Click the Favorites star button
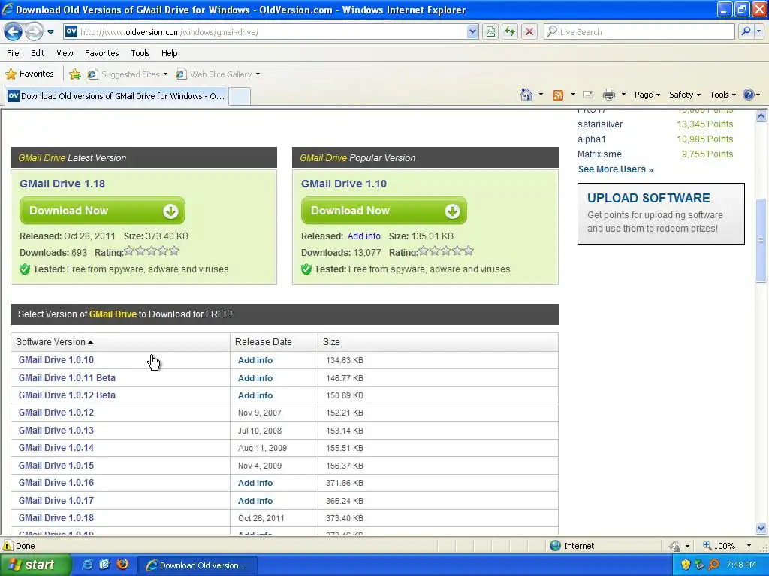The width and height of the screenshot is (769, 576). pos(29,74)
